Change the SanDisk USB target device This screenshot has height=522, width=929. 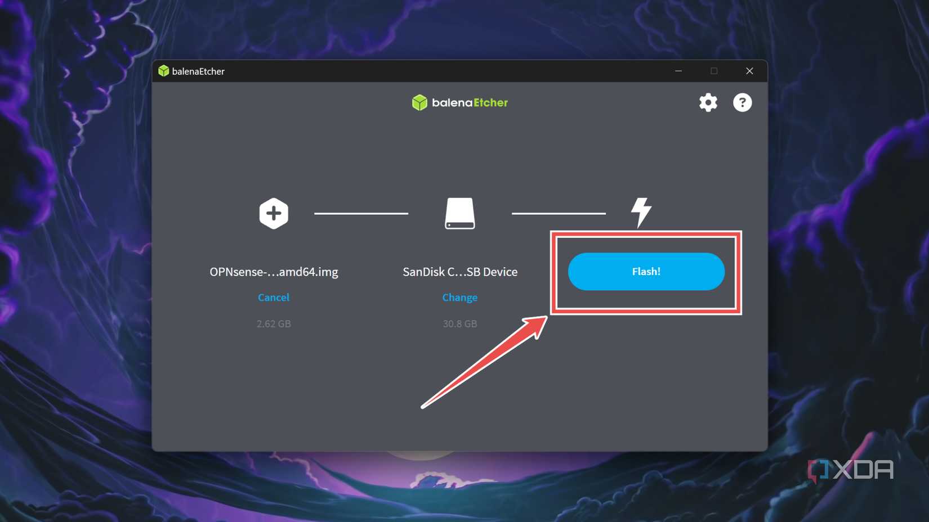459,297
